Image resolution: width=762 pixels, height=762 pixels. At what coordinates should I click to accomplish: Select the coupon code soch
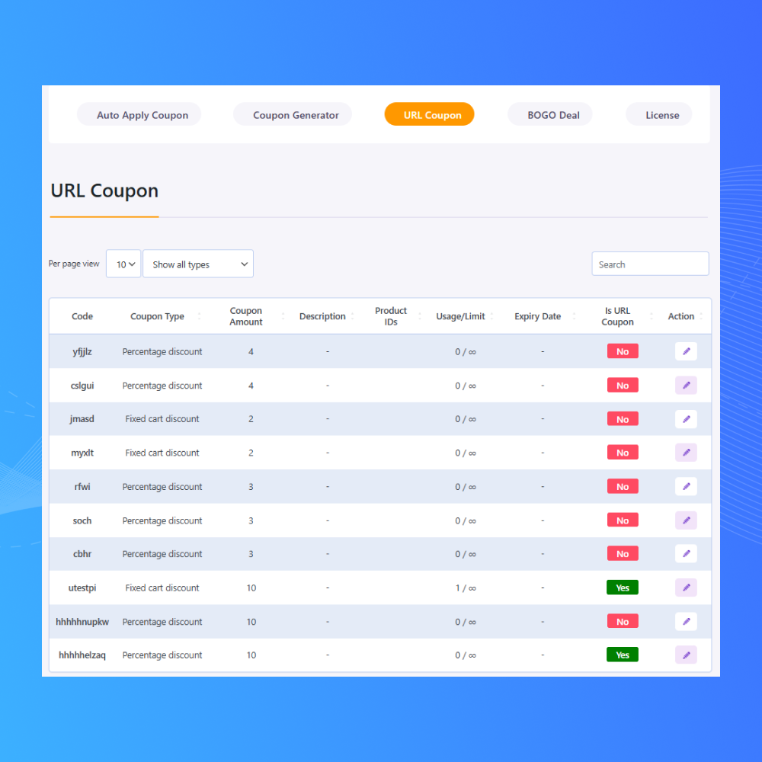tap(82, 520)
